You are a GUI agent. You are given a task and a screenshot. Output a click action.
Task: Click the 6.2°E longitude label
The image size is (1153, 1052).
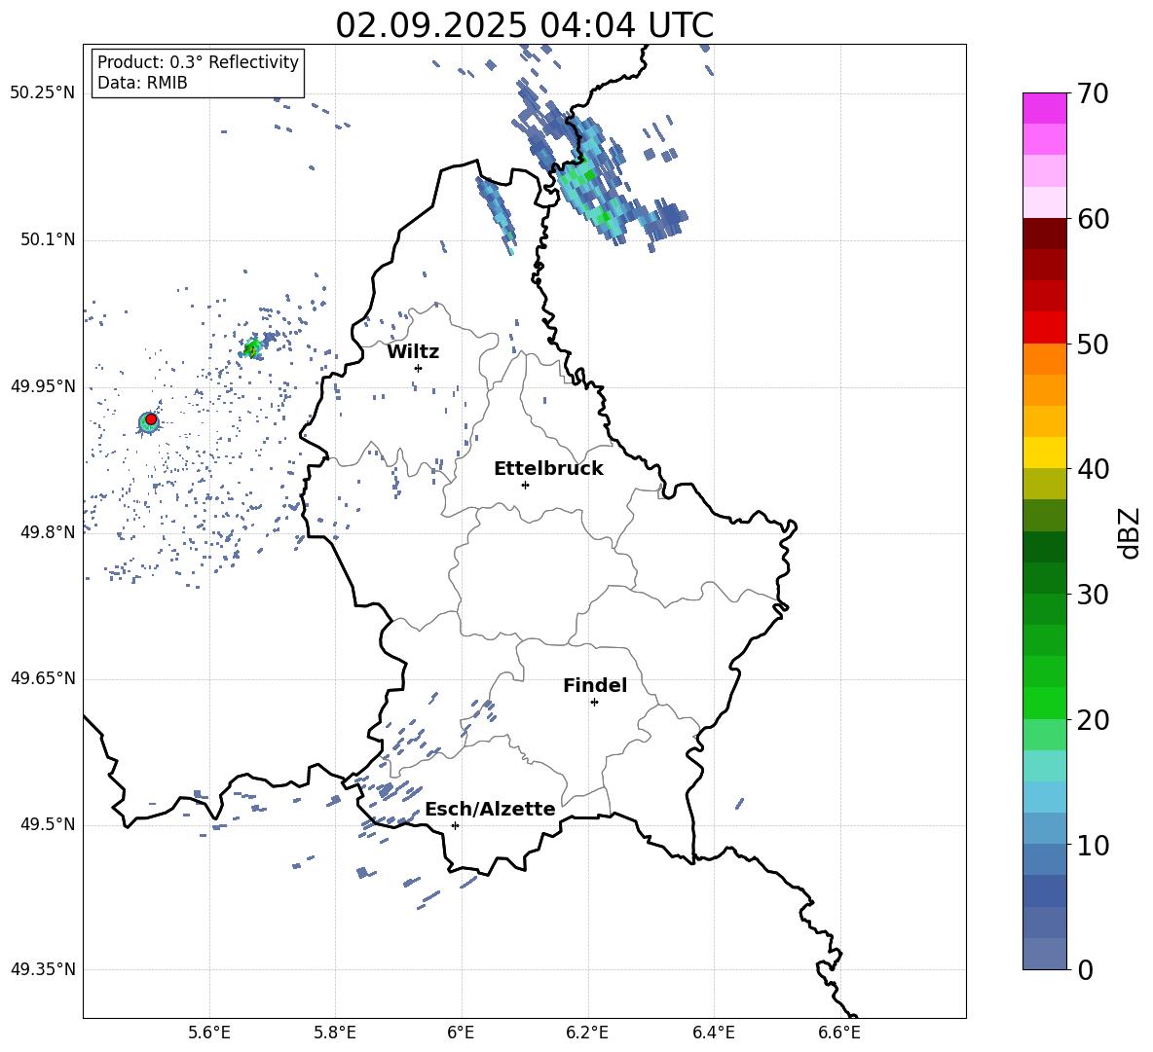(587, 1033)
